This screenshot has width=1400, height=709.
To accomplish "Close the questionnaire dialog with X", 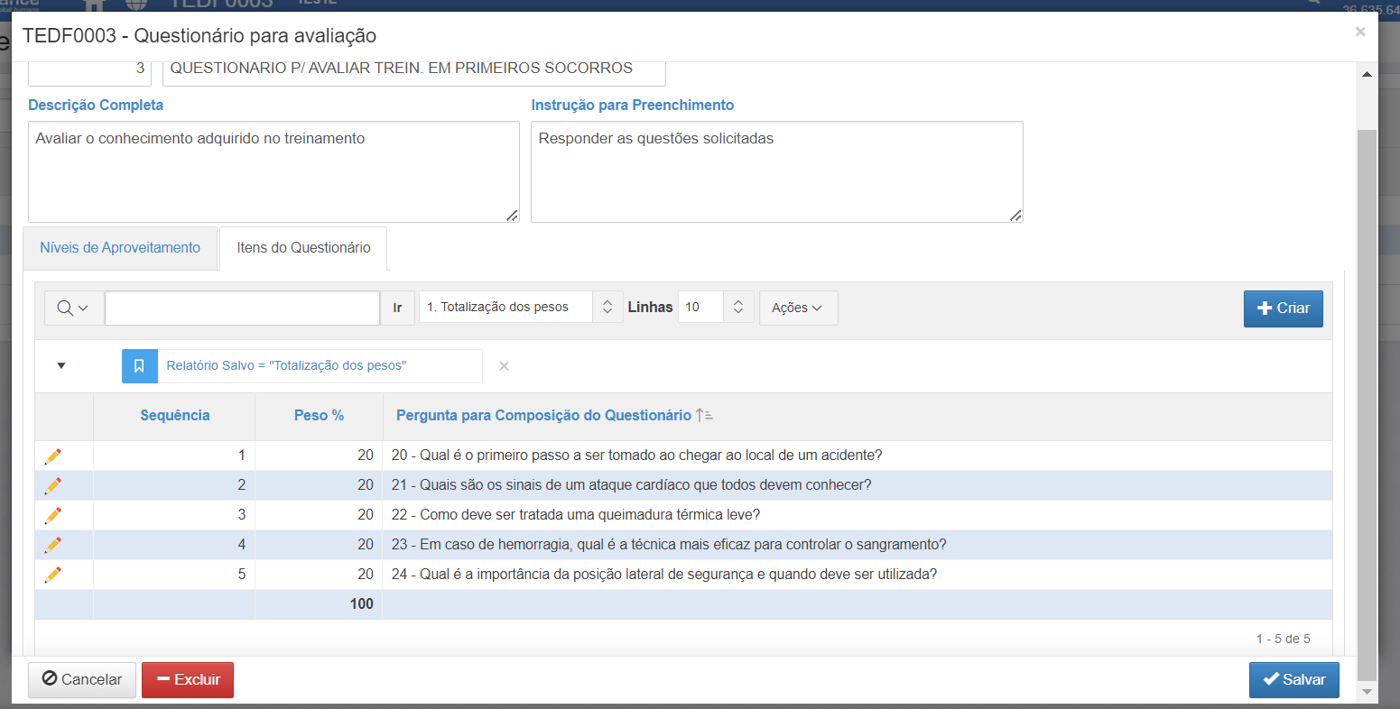I will click(1360, 32).
